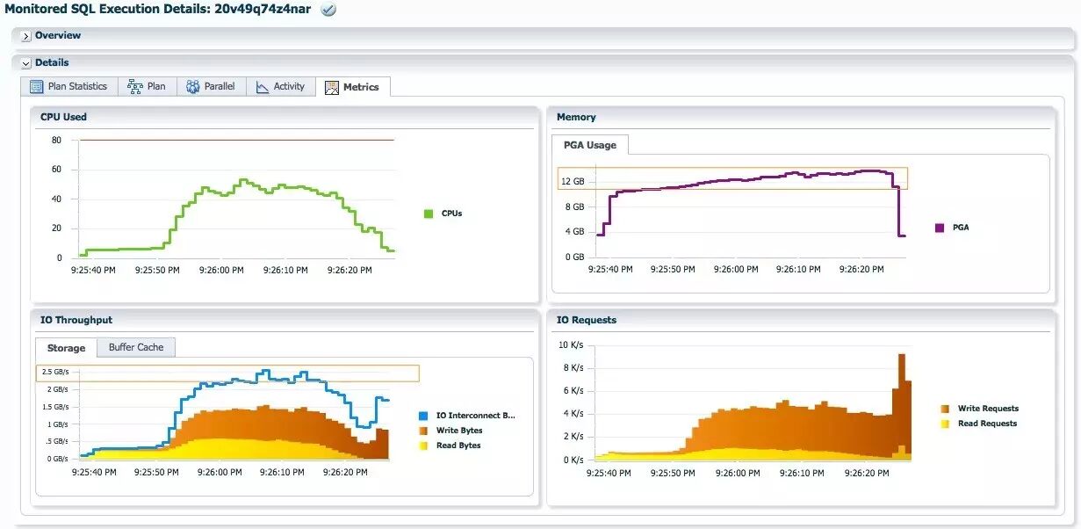Click the Read Bytes legend label
The height and width of the screenshot is (529, 1081).
point(458,446)
